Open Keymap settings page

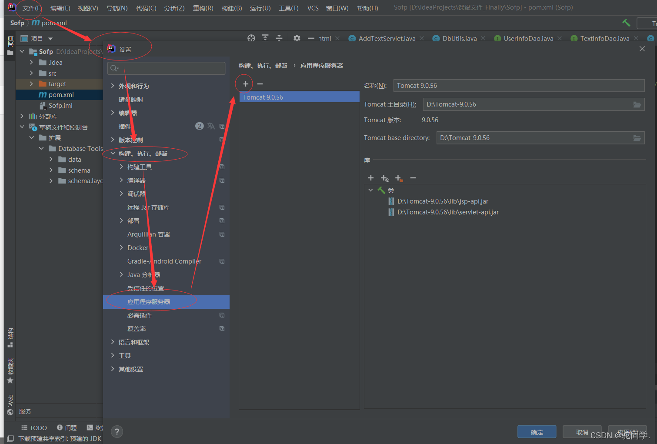[131, 99]
